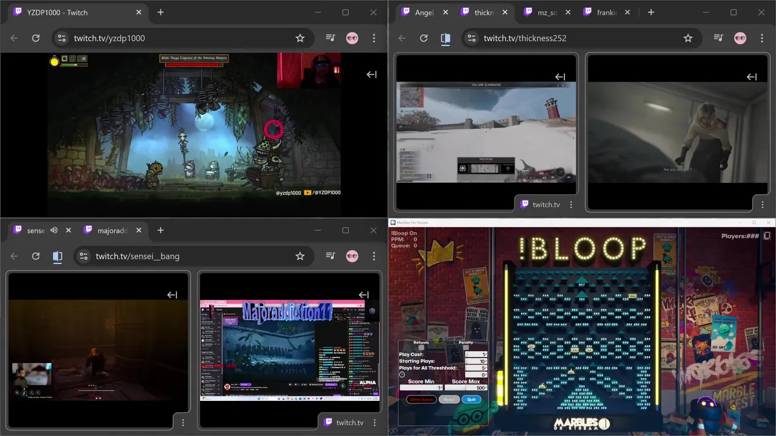The image size is (776, 436).
Task: Open a new tab beside YZDP1000 - Twitch
Action: point(161,12)
